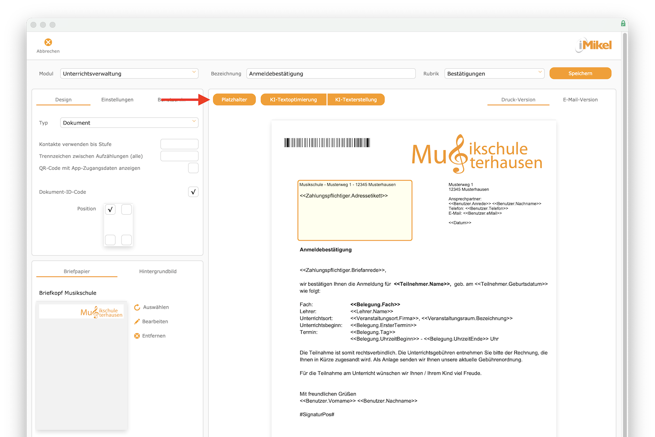655x437 pixels.
Task: Click <<Belegung.UhrzeitBeginn>> placeholder
Action: pyautogui.click(x=385, y=339)
